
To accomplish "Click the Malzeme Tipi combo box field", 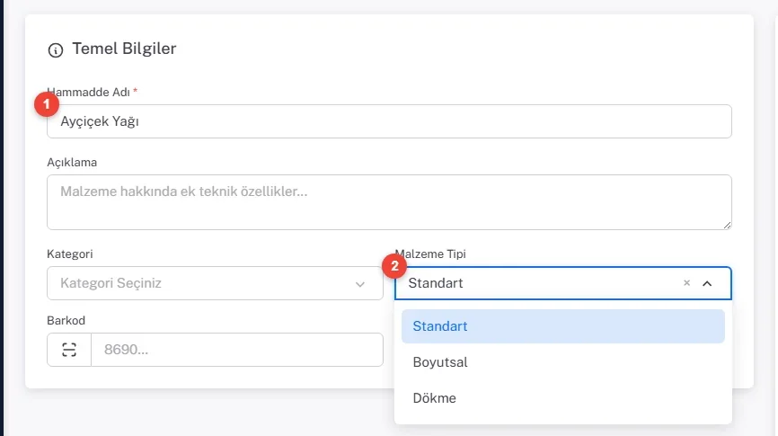I will point(563,283).
